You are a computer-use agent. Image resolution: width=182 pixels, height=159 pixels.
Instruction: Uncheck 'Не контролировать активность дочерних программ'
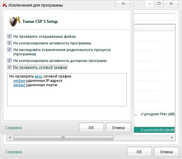pos(9,61)
